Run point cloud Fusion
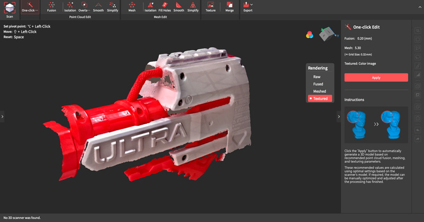 [51, 7]
